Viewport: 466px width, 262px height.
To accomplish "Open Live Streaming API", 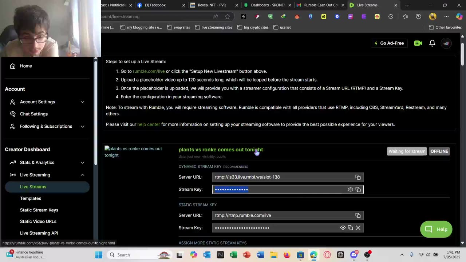I will (x=39, y=233).
